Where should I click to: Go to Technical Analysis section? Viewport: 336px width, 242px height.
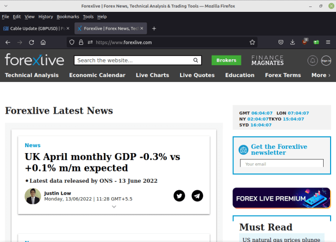point(32,75)
